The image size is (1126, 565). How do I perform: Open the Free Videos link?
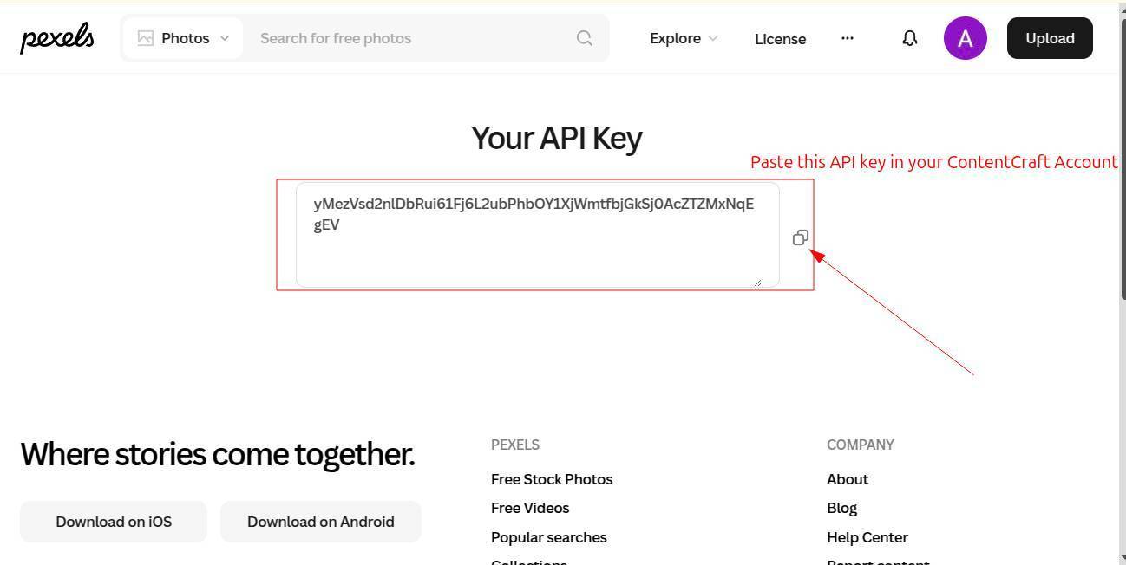tap(530, 508)
